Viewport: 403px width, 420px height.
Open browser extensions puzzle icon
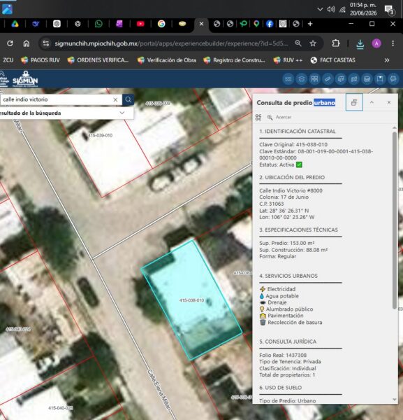click(x=336, y=43)
